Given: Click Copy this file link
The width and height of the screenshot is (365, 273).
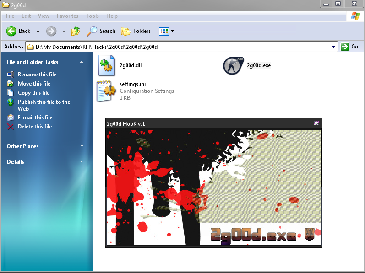Looking at the screenshot, I should click(34, 93).
